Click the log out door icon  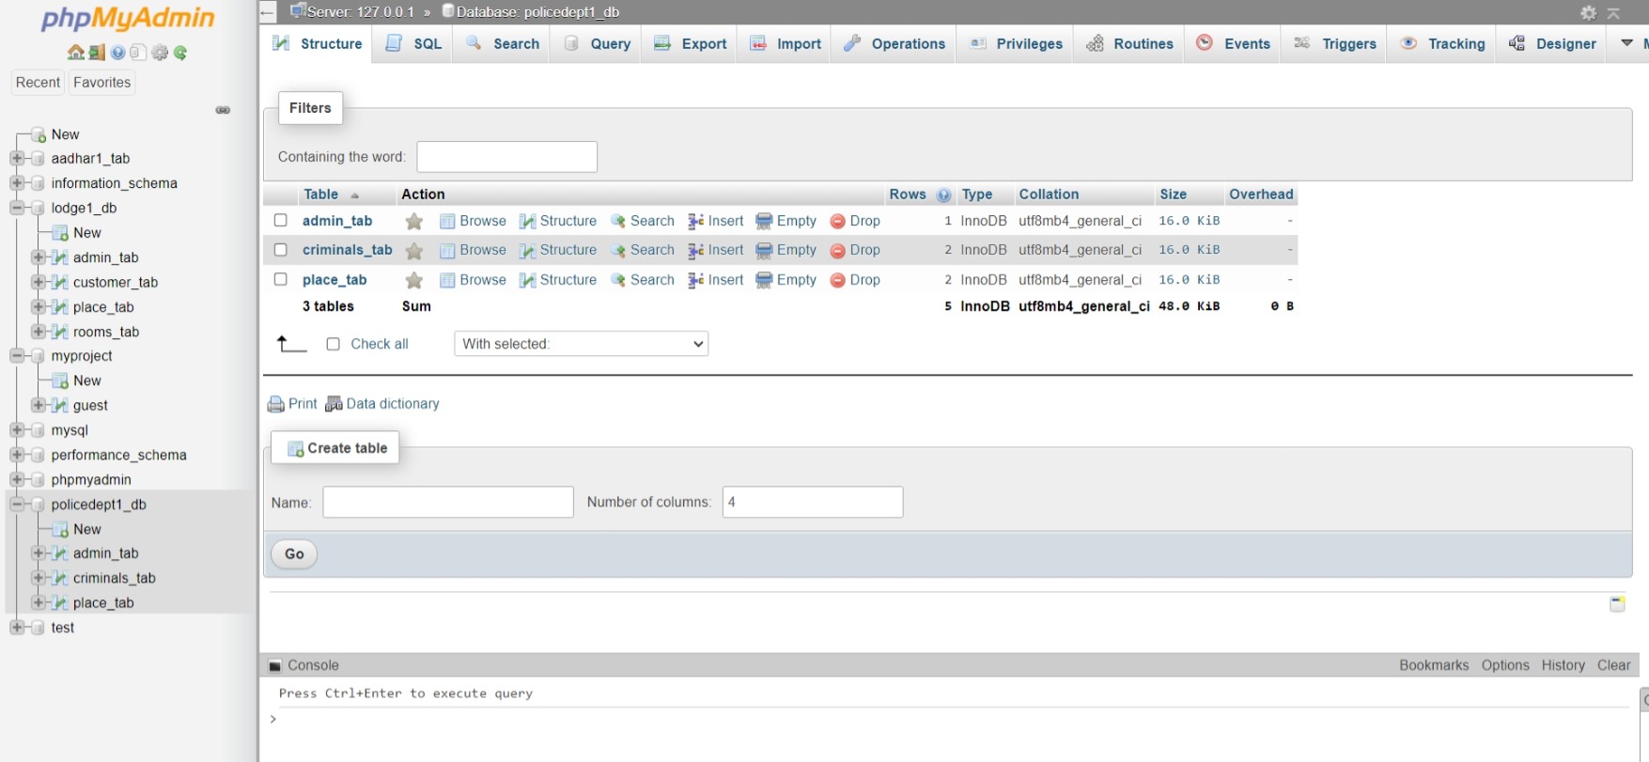point(96,53)
